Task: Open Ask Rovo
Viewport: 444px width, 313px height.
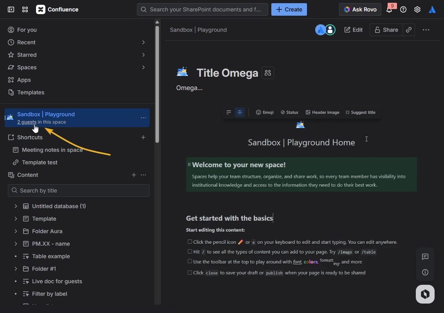Action: pos(360,9)
